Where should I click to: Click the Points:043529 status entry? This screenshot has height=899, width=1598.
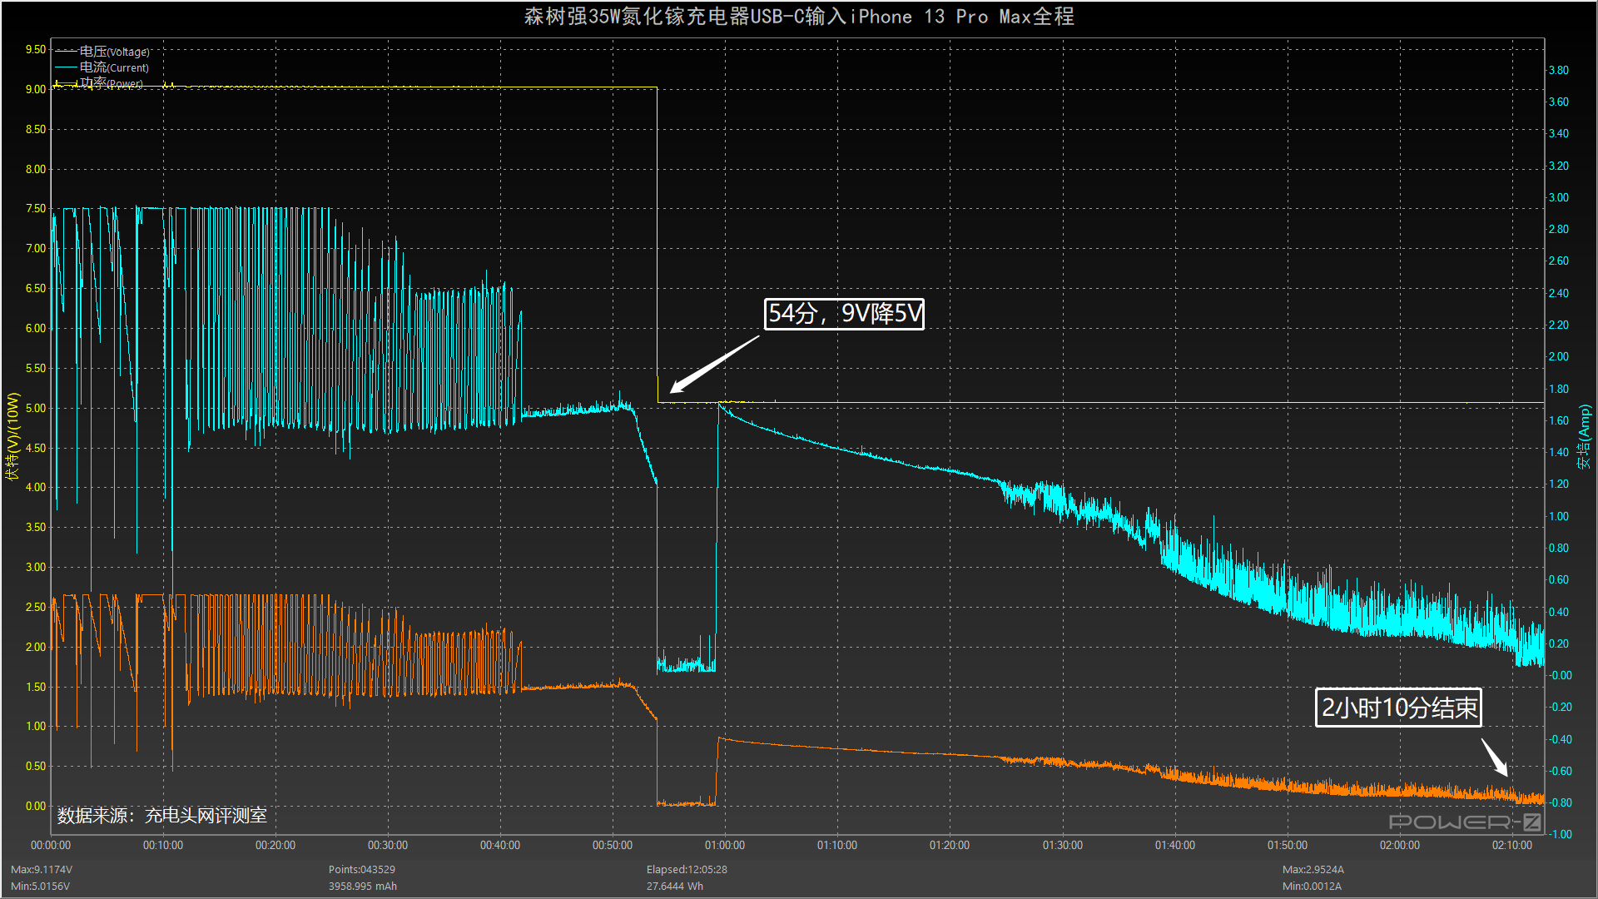(x=362, y=869)
